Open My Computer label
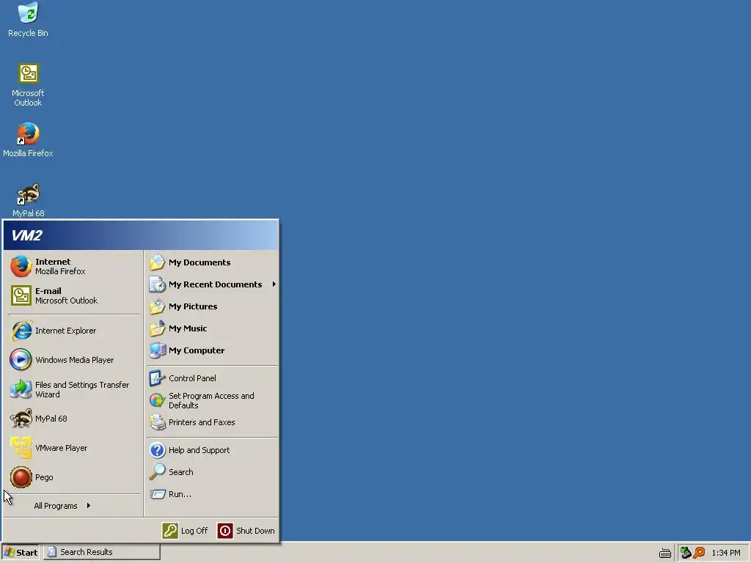This screenshot has height=563, width=751. tap(197, 350)
